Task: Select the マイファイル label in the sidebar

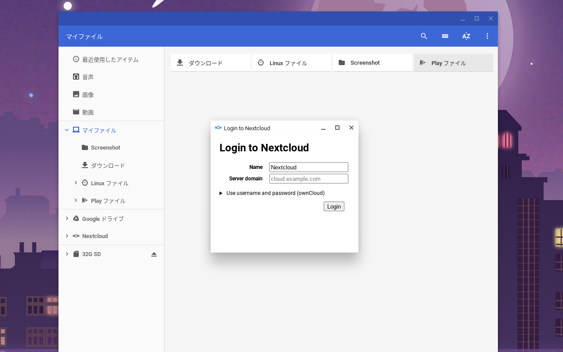Action: click(99, 130)
